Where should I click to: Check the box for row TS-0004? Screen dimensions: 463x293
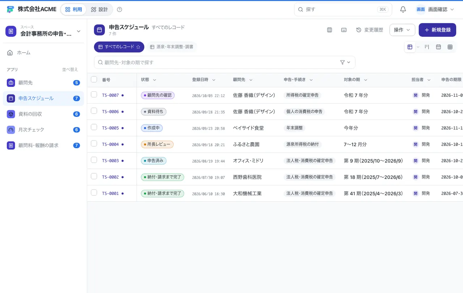tap(94, 143)
